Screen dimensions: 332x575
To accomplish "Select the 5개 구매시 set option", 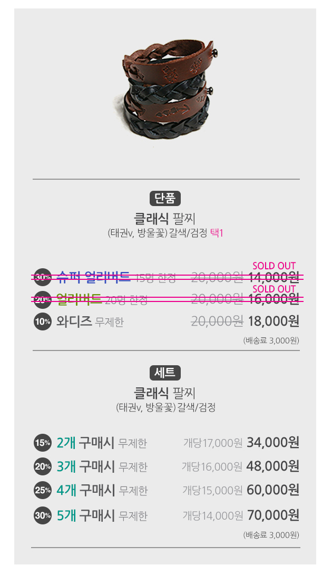I will pos(101,515).
